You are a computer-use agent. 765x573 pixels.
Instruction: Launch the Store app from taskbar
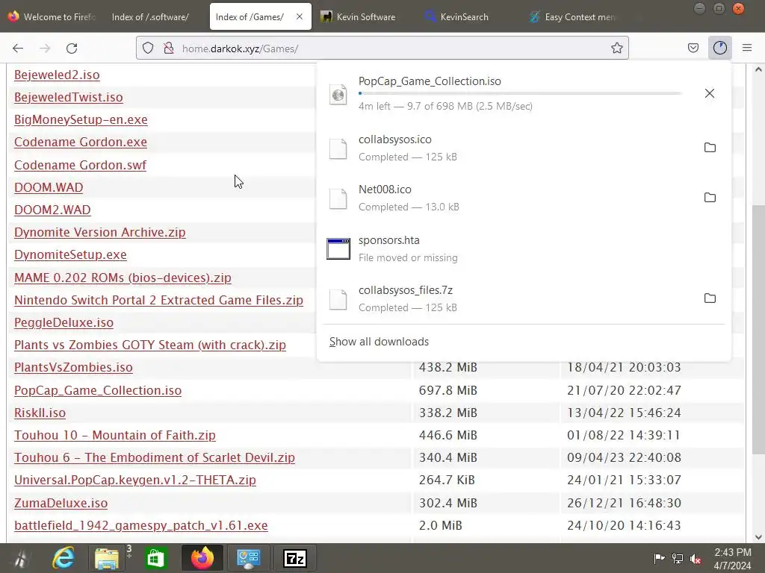(x=155, y=558)
